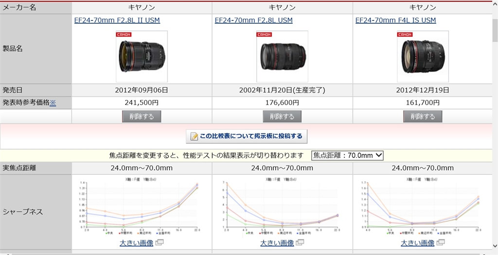Click the price 161,700円
498x255 pixels.
(x=423, y=103)
